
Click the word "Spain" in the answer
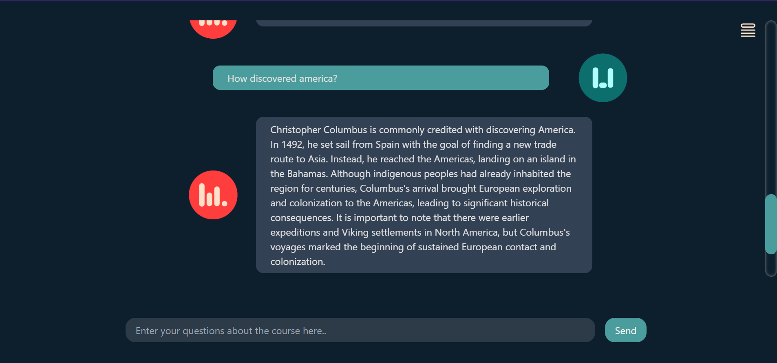[x=387, y=145]
